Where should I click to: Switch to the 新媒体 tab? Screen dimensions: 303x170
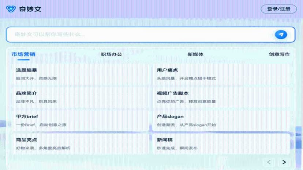click(x=195, y=54)
